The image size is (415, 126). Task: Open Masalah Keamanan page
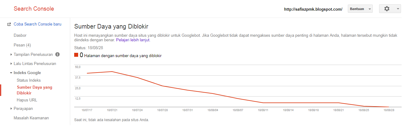pos(31,118)
